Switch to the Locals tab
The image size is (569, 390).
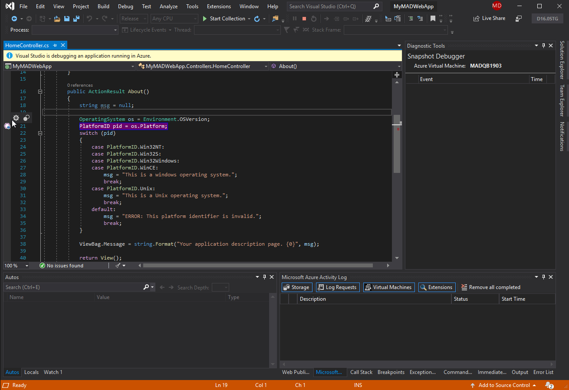click(x=31, y=372)
